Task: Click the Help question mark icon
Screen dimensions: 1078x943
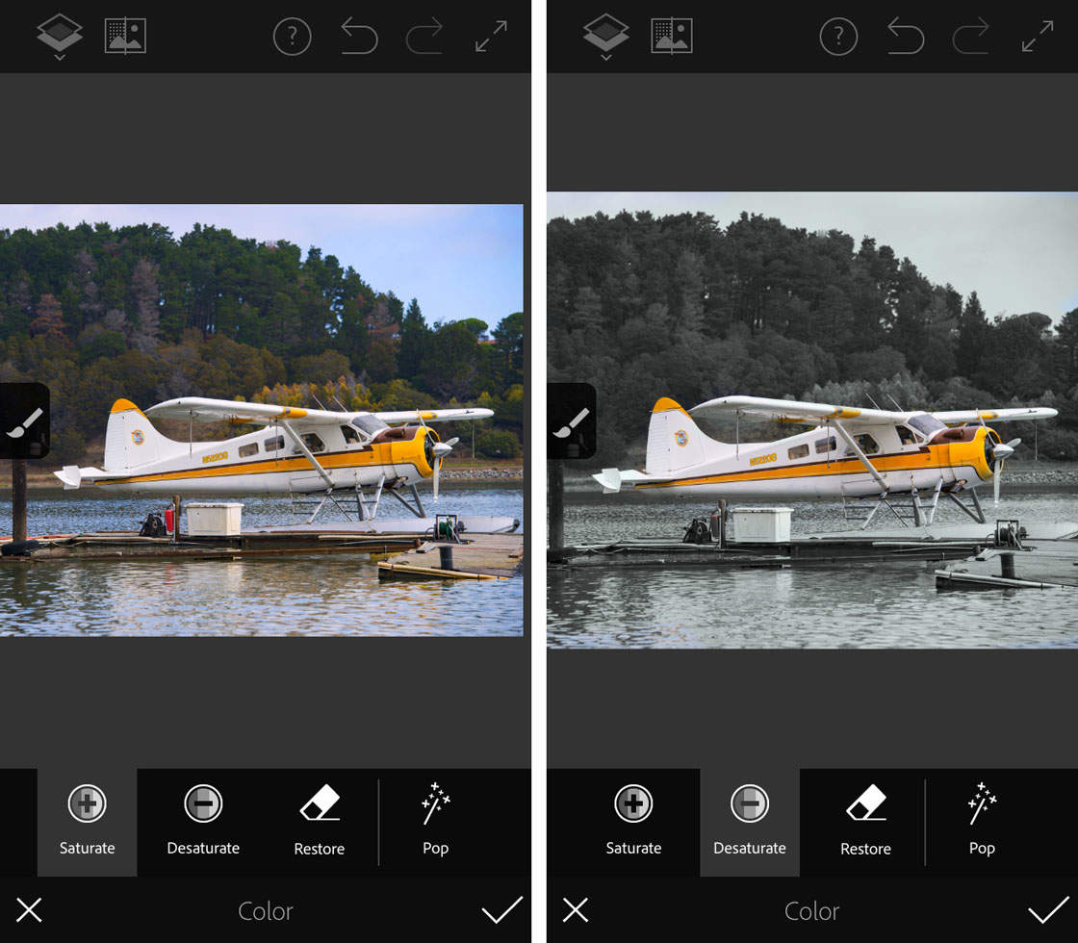Action: pyautogui.click(x=292, y=37)
